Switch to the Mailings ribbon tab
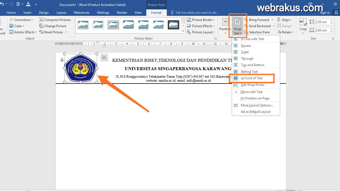 coord(103,12)
